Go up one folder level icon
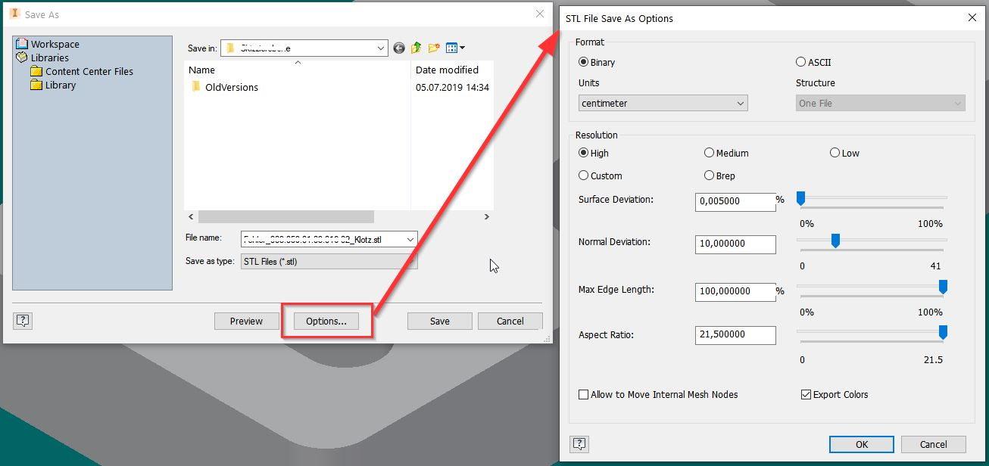This screenshot has height=466, width=989. click(x=416, y=48)
